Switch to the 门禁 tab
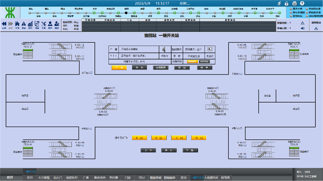 point(128,178)
